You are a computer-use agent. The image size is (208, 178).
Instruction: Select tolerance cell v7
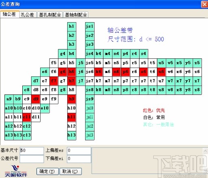(x=170, y=81)
